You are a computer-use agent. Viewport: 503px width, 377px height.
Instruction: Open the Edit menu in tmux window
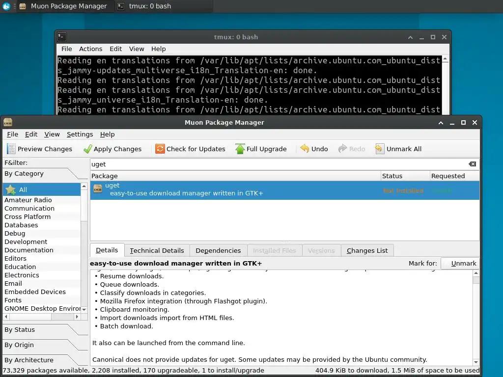point(115,49)
